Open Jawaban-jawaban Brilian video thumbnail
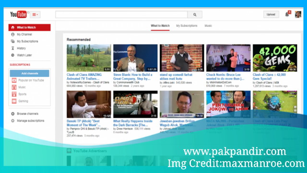 [x=182, y=104]
